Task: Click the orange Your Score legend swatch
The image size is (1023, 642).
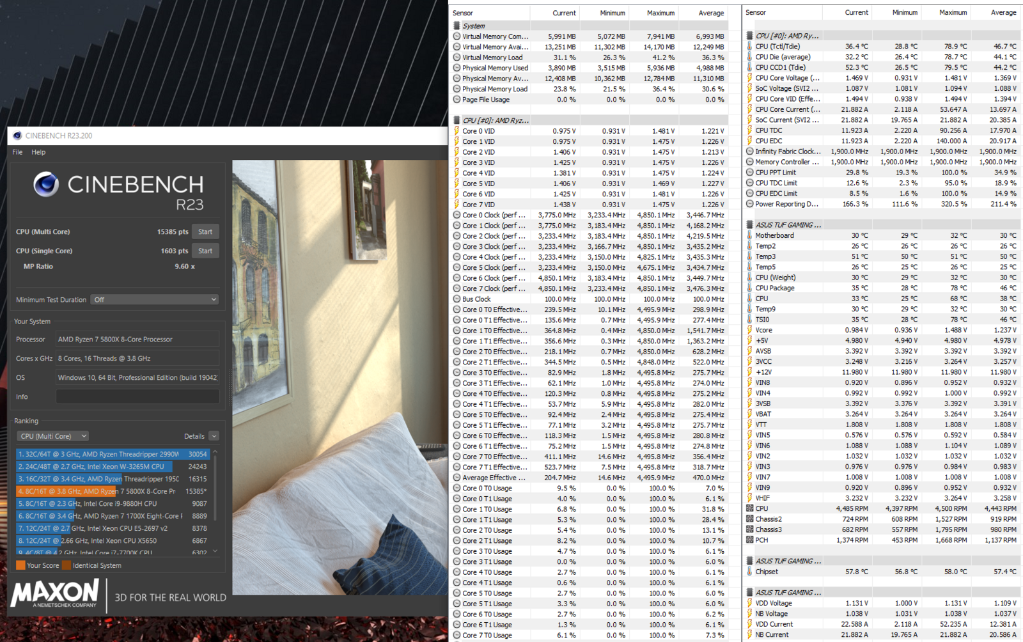Action: tap(20, 565)
